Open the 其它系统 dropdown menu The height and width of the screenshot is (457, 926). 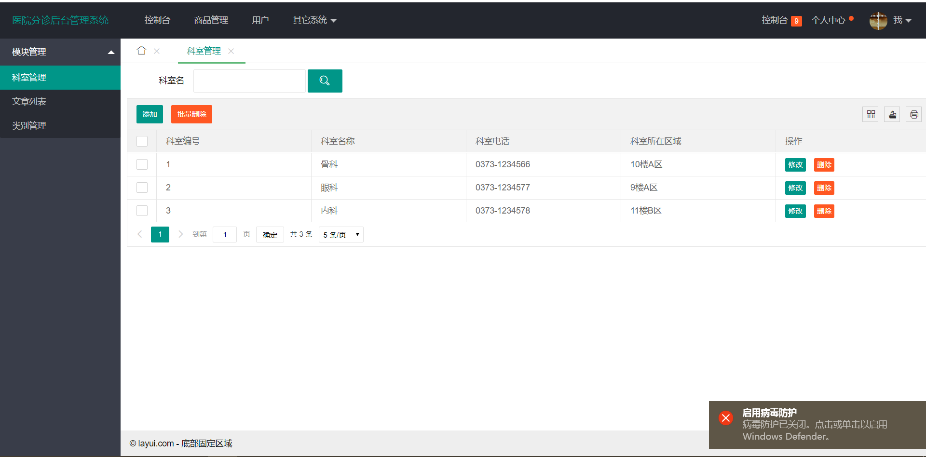(x=314, y=20)
